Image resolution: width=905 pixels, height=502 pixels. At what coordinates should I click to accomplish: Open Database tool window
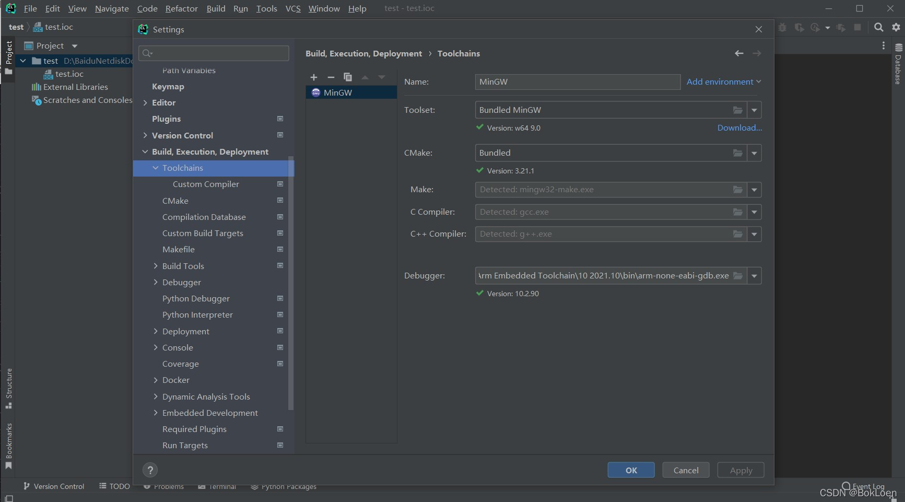(x=898, y=64)
